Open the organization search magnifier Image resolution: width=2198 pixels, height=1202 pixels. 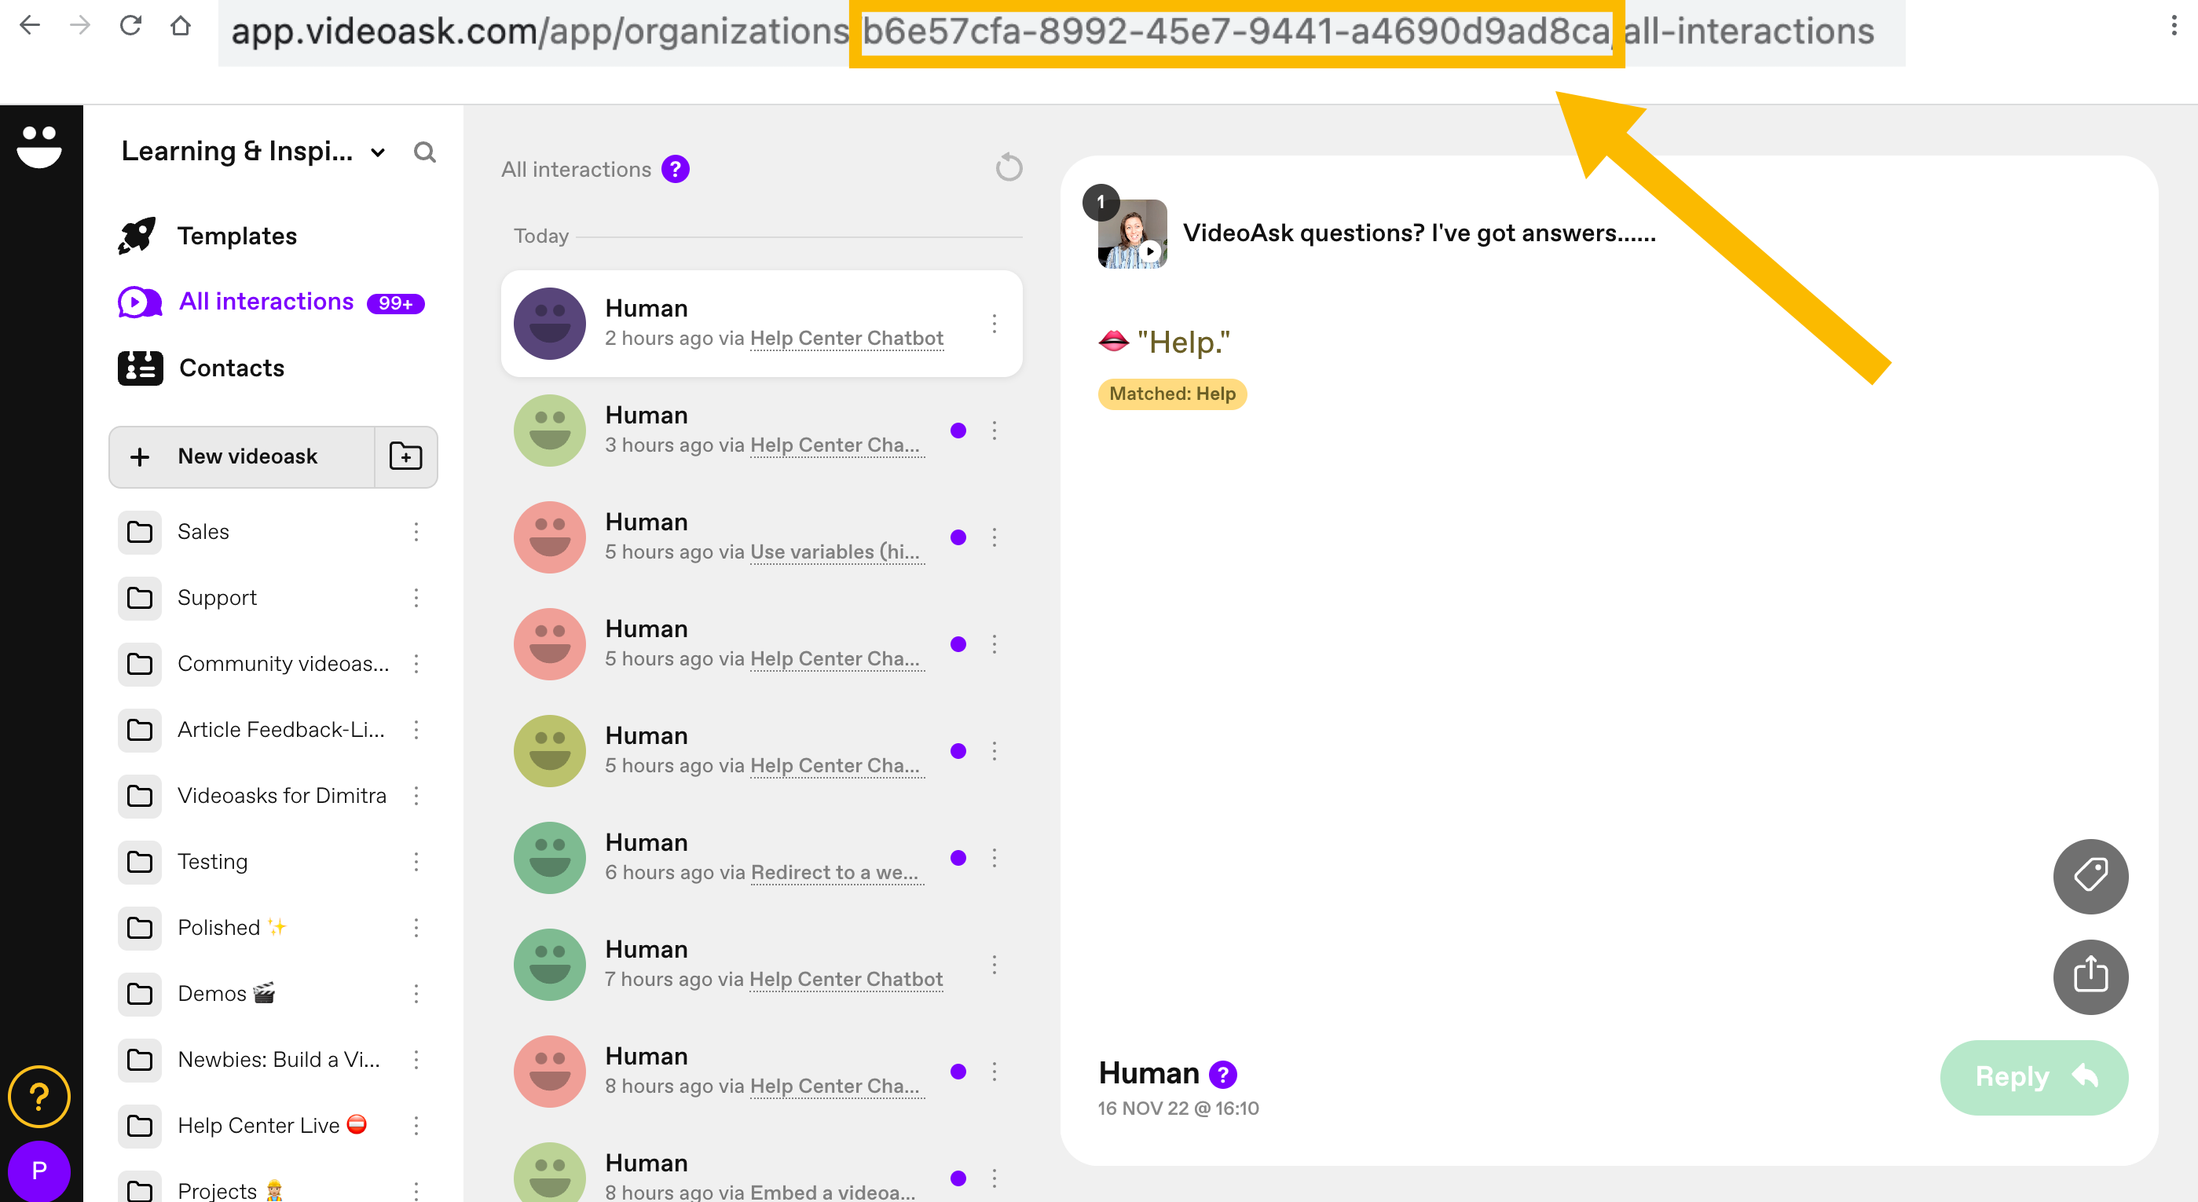coord(424,152)
